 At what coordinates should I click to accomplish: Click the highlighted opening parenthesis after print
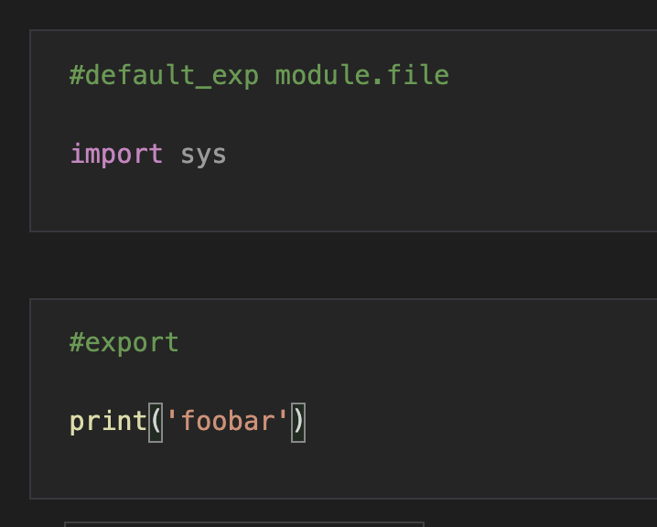[x=156, y=423]
